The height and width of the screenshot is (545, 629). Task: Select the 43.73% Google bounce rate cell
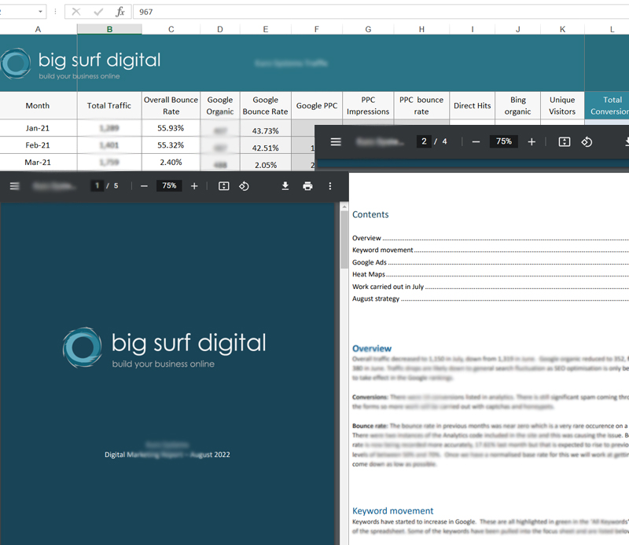tap(265, 130)
